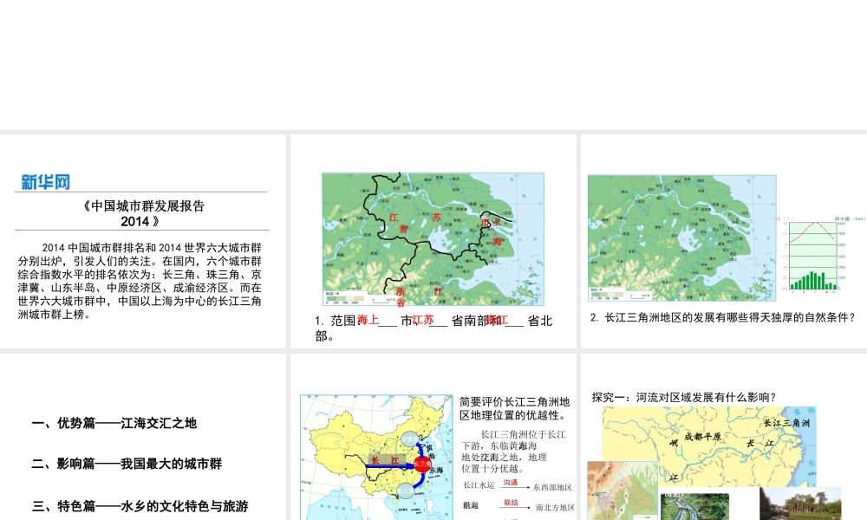Click outline item 三、特色篇——水乡的文化特色与旅游
The height and width of the screenshot is (520, 867).
point(140,505)
